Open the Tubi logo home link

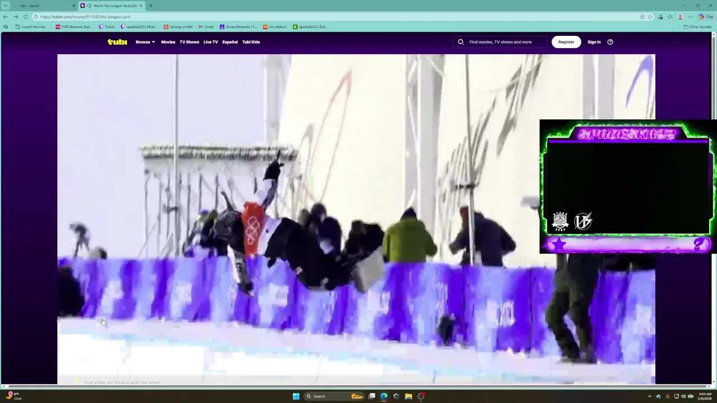pos(117,42)
